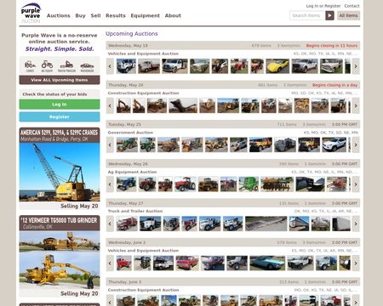383x306 pixels.
Task: Click the blue Register button
Action: (60, 116)
